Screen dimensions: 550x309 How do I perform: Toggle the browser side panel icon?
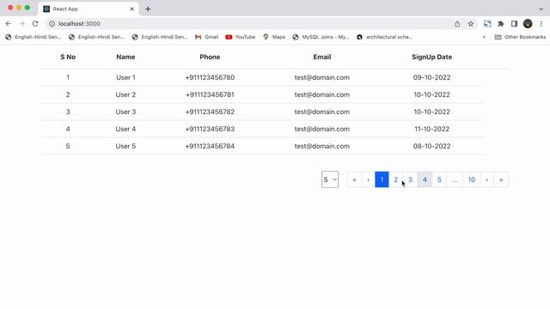pyautogui.click(x=514, y=24)
